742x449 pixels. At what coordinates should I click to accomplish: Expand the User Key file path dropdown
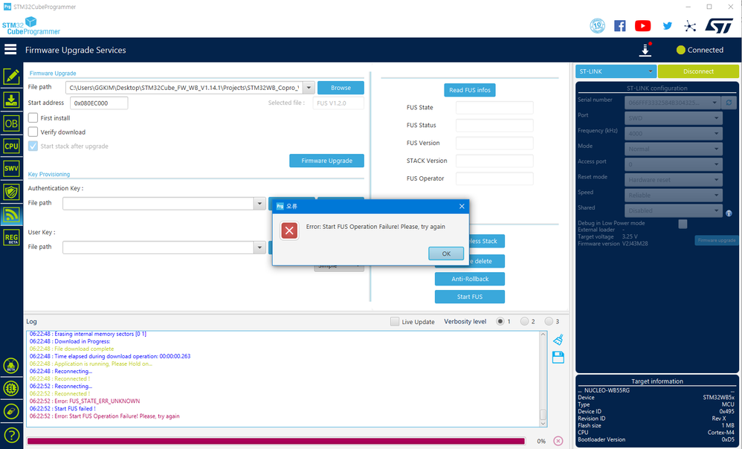point(259,248)
